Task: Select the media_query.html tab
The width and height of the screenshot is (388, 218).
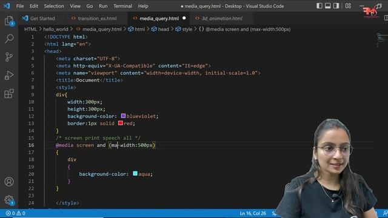Action: 159,18
